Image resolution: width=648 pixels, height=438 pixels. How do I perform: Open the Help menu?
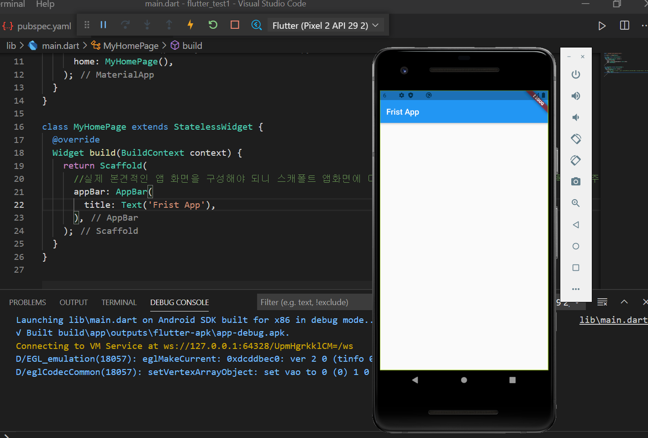[45, 4]
